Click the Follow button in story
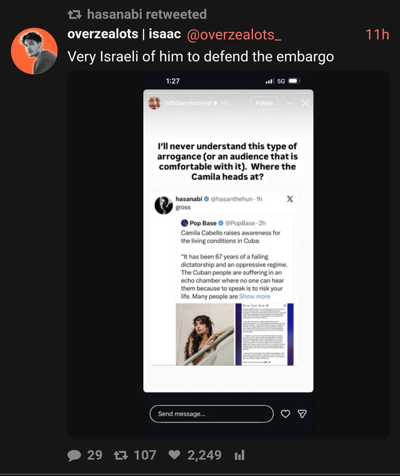Screen dimensions: 400x476 (x=264, y=103)
